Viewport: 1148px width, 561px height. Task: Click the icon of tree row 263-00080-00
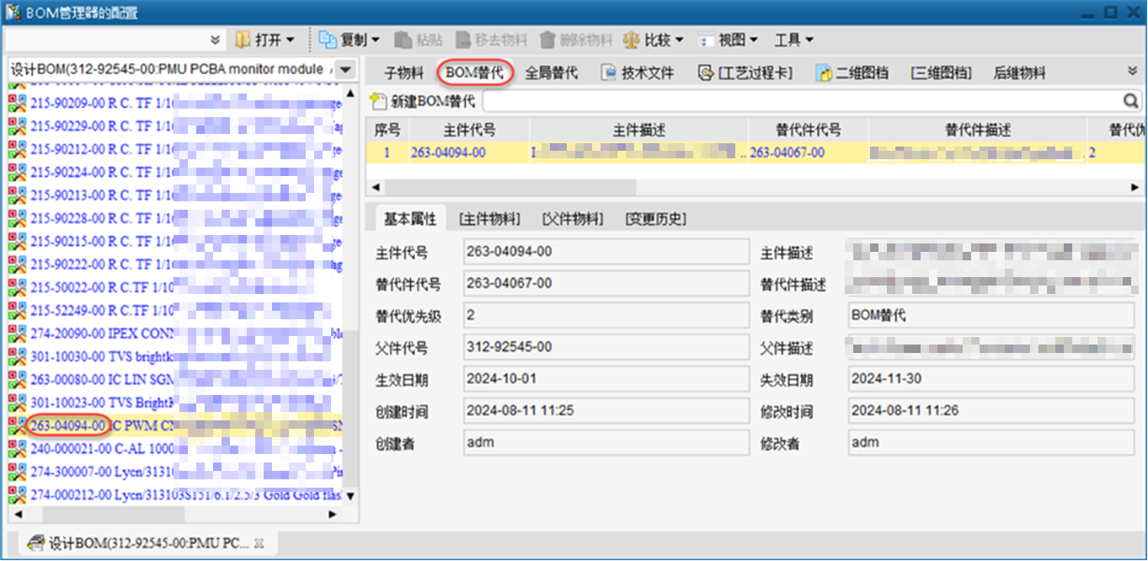click(x=17, y=379)
